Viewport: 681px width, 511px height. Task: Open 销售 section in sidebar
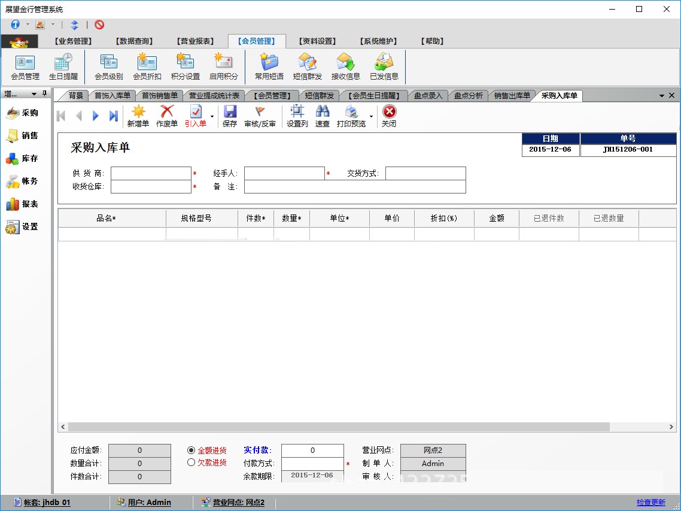(23, 135)
